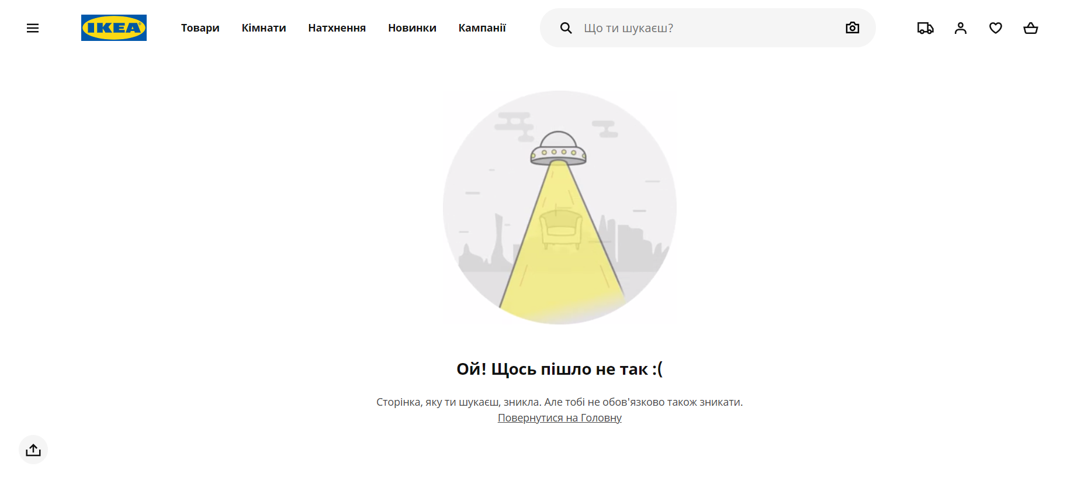Open the Товари menu
The width and height of the screenshot is (1067, 487).
coord(200,28)
